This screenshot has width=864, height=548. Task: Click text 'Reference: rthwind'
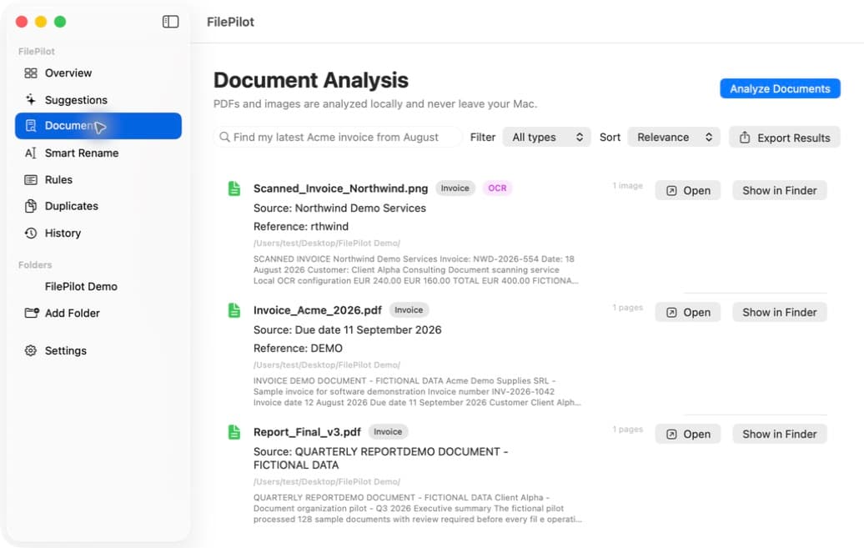pyautogui.click(x=301, y=227)
